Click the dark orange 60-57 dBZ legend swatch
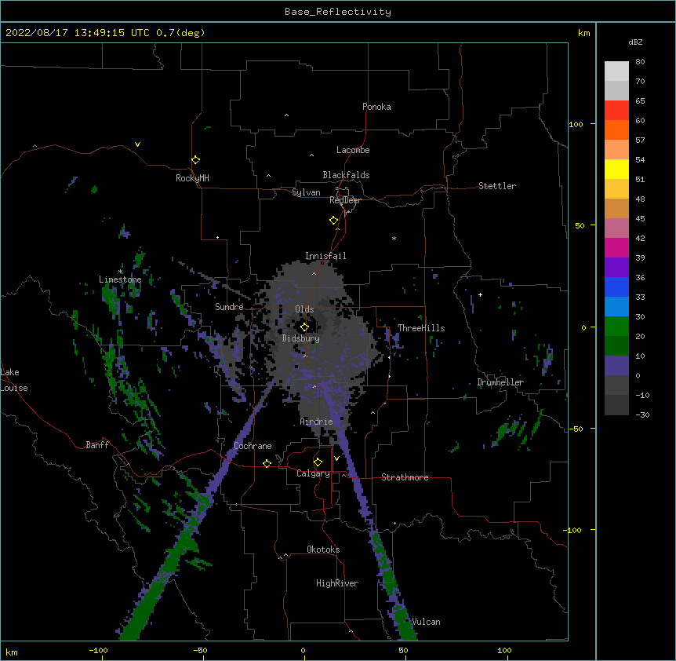This screenshot has height=661, width=676. click(616, 130)
